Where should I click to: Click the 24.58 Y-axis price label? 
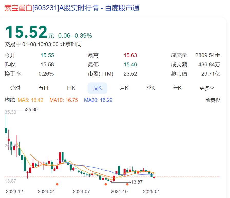click(10, 146)
